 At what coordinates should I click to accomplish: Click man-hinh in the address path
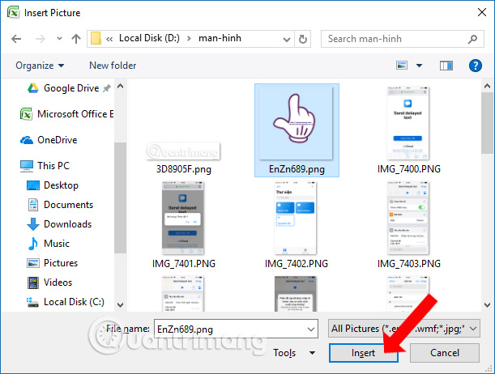pos(220,38)
